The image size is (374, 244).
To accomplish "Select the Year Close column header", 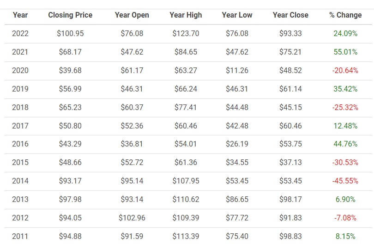I will [290, 15].
